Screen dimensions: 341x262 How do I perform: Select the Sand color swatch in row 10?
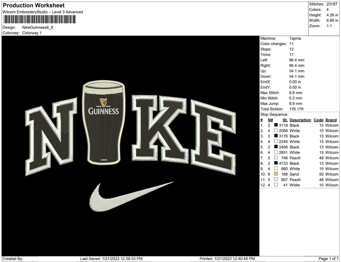tap(276, 174)
